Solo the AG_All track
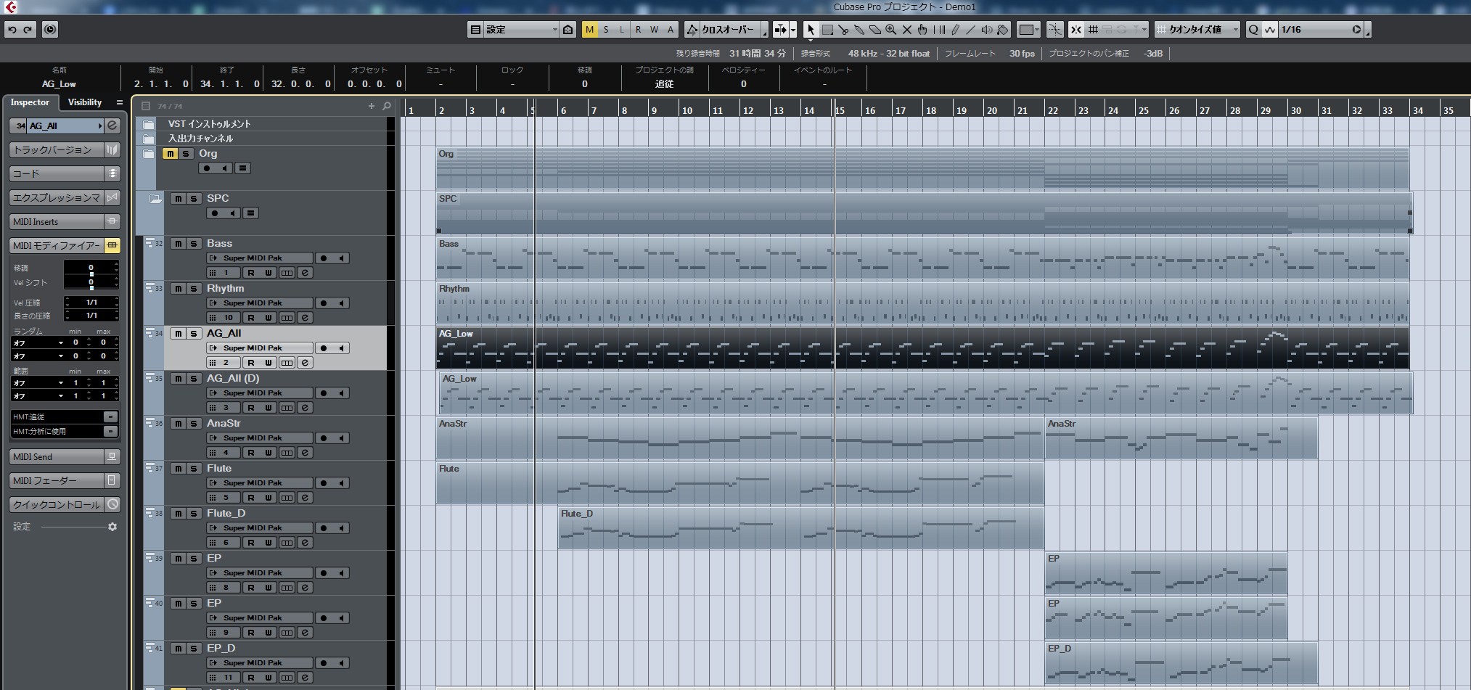1471x690 pixels. pos(194,334)
